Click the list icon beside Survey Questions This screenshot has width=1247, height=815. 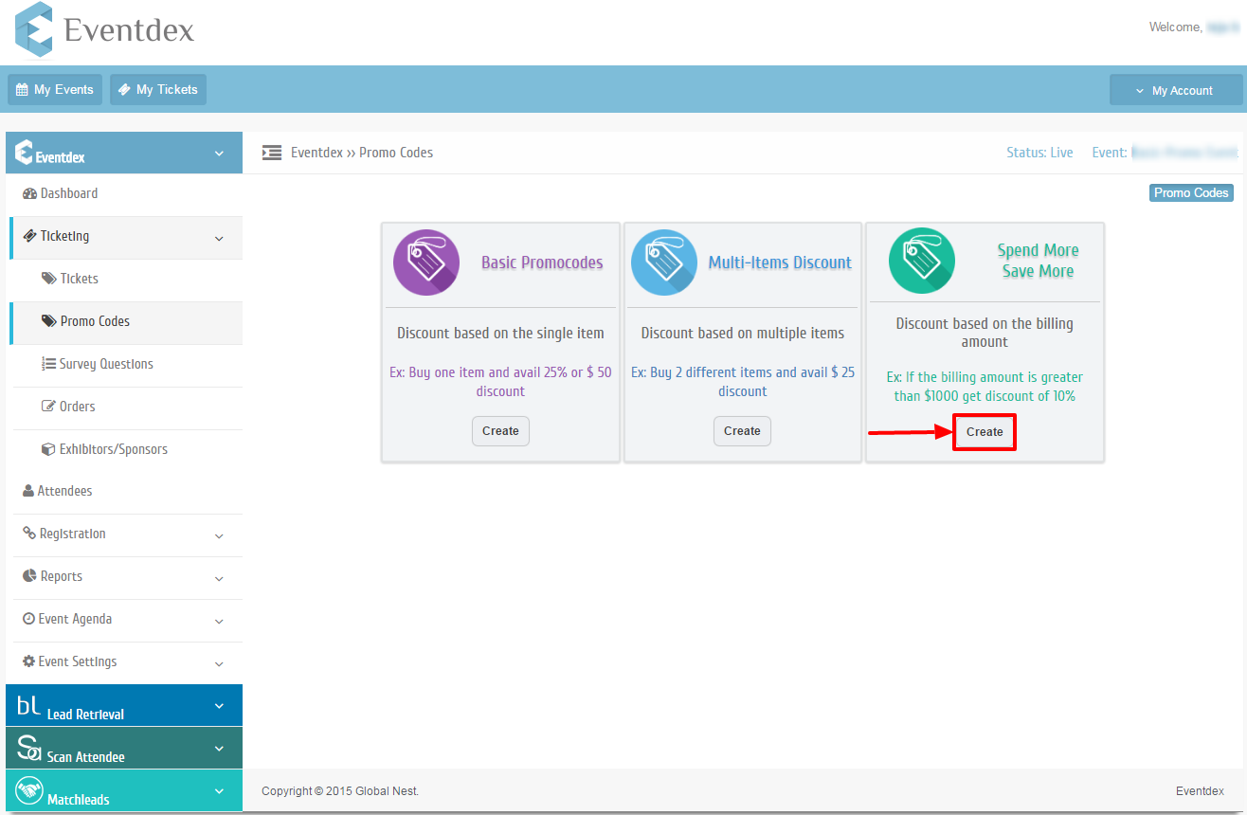(x=49, y=364)
